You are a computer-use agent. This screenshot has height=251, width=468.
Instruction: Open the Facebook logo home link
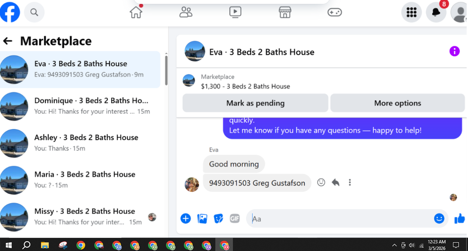click(x=10, y=12)
